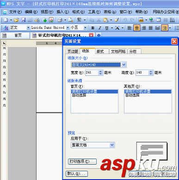Expand the New document dropdown arrow

11,20
